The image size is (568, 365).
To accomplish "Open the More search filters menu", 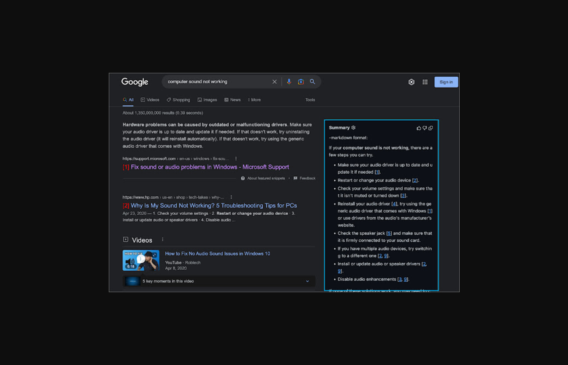I will (x=254, y=100).
